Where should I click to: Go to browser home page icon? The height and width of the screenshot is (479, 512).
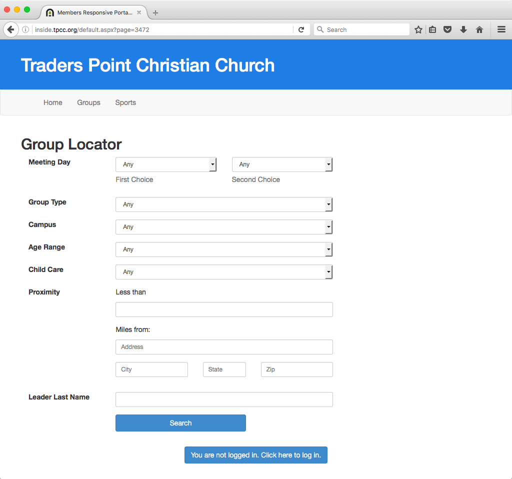tap(479, 29)
